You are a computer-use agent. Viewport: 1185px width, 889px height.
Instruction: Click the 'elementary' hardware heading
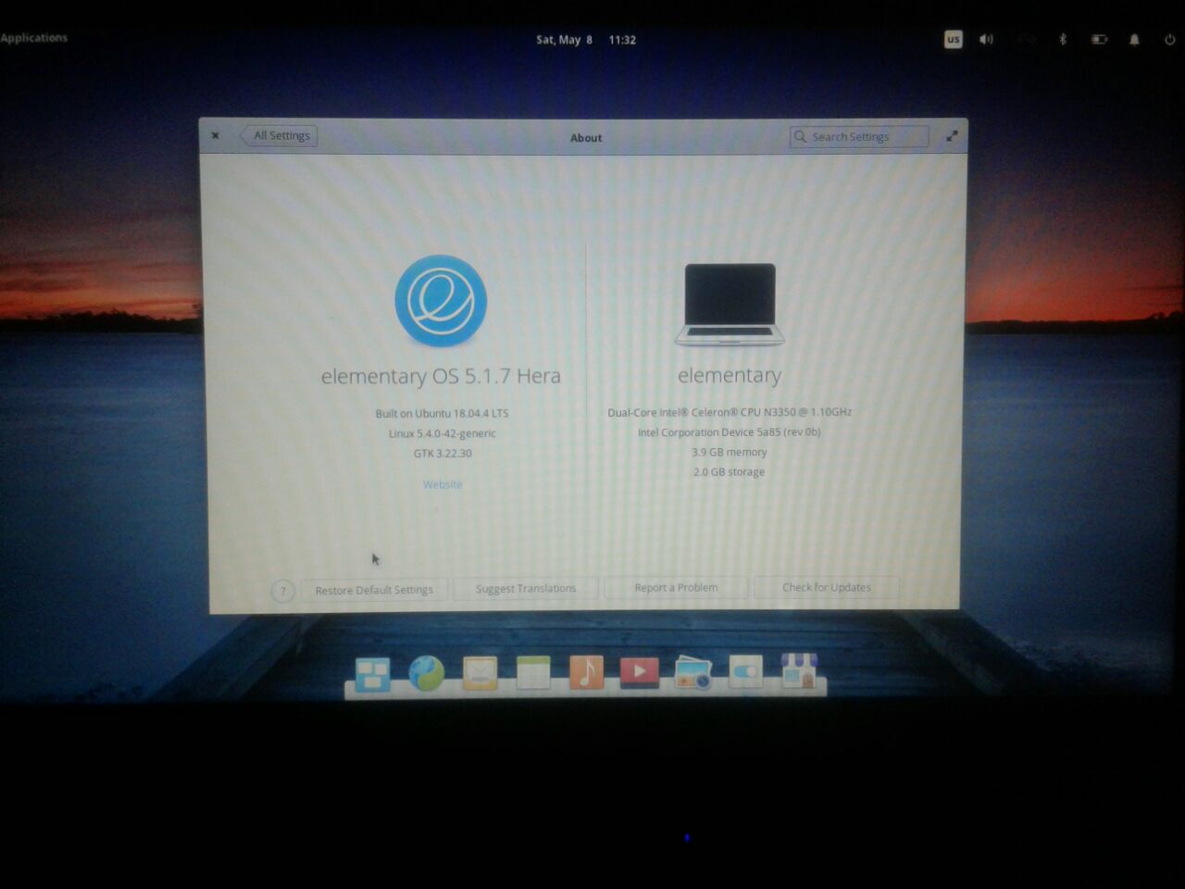point(730,375)
